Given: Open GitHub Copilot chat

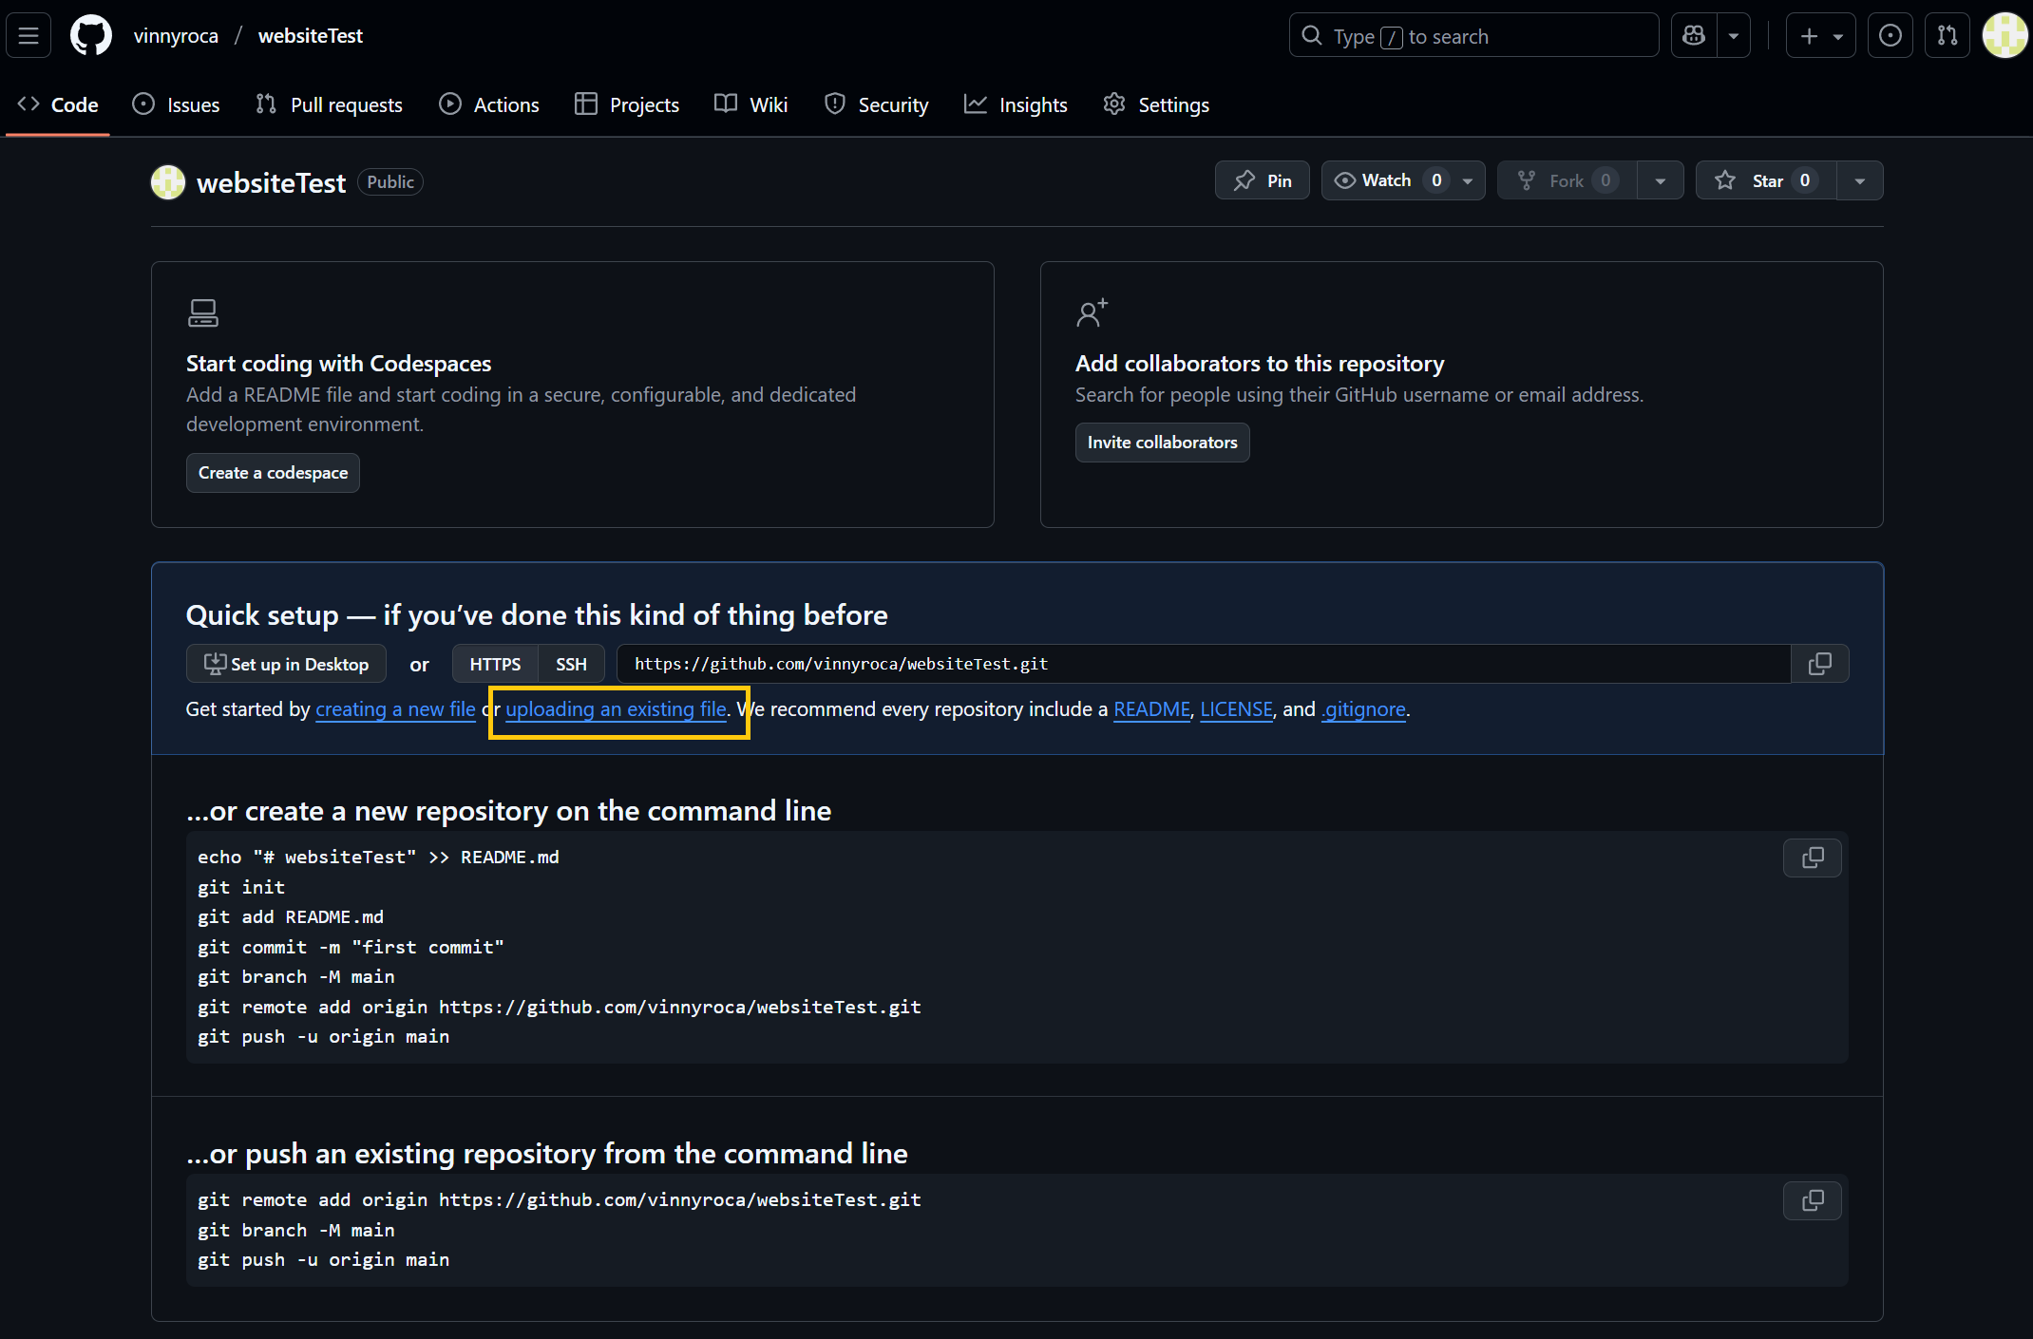Looking at the screenshot, I should coord(1694,35).
